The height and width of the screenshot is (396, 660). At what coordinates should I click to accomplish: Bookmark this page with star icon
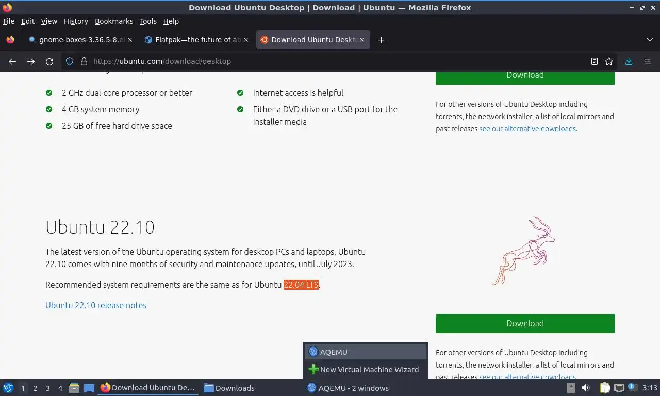(609, 61)
